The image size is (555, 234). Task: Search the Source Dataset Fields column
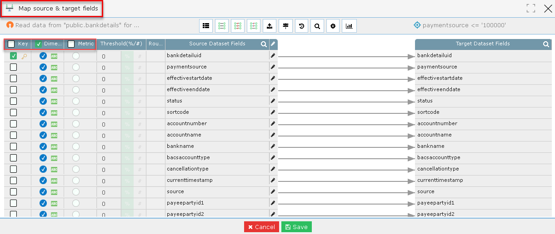[264, 44]
